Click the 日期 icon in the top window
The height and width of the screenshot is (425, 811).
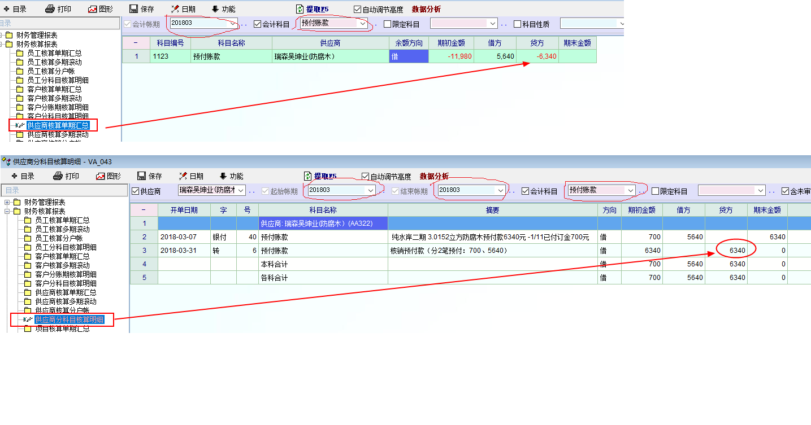(x=176, y=9)
